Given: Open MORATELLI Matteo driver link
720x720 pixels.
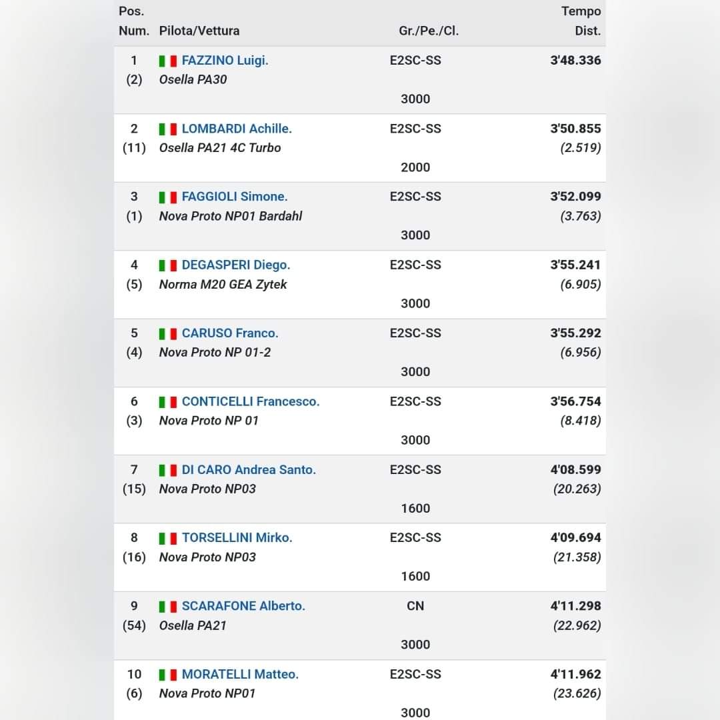Looking at the screenshot, I should pyautogui.click(x=240, y=675).
